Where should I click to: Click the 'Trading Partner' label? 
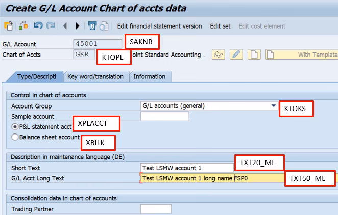[x=32, y=209]
